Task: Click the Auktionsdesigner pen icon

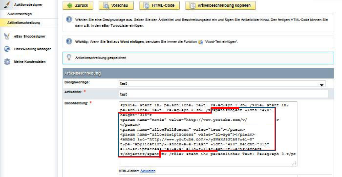Action: coord(7,4)
